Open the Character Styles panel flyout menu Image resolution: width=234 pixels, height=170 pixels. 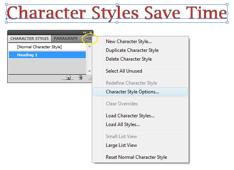pos(89,39)
